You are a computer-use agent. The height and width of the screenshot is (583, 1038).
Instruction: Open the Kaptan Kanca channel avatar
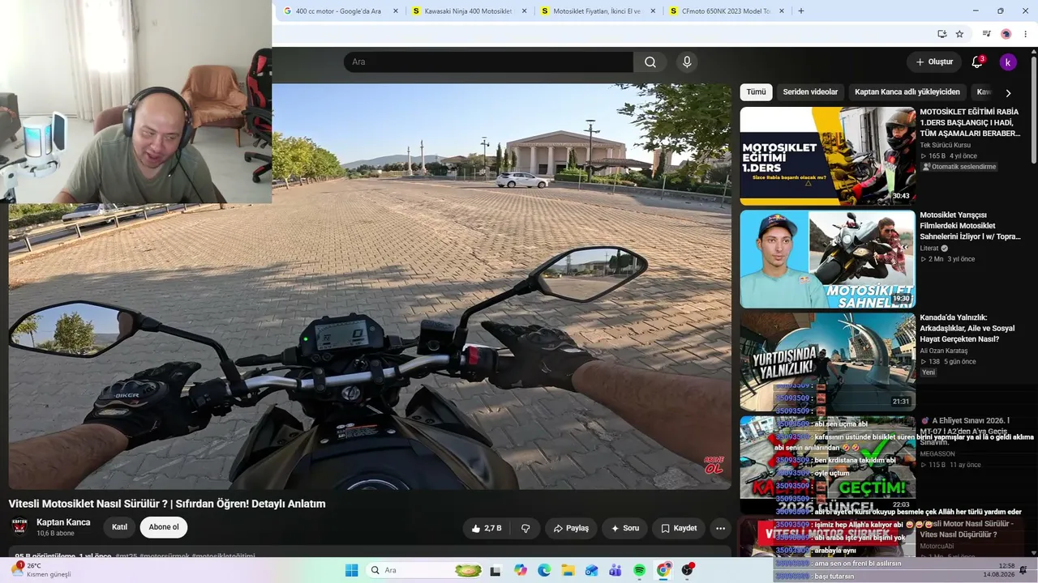[19, 527]
